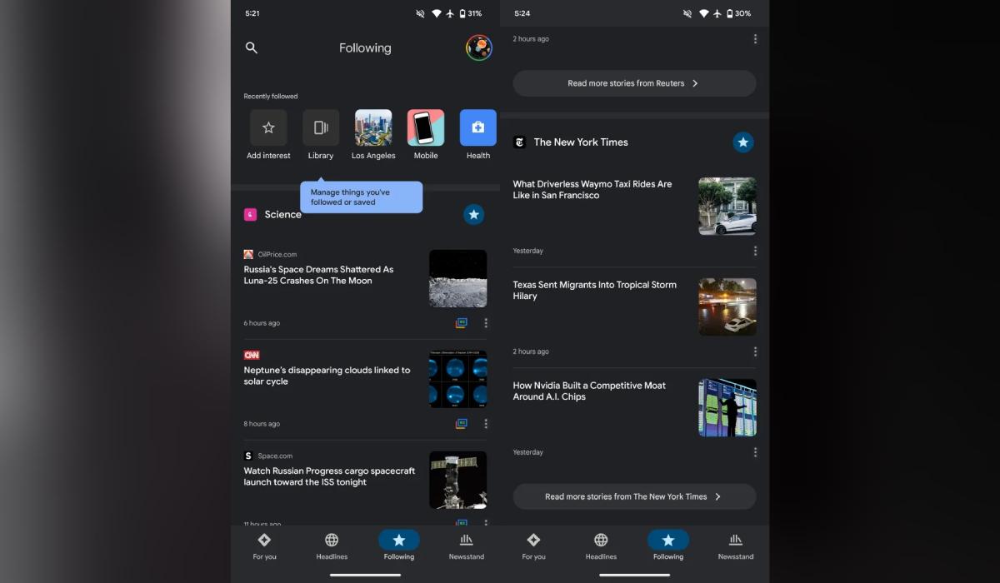Toggle following The New York Times star
Viewport: 1000px width, 583px height.
742,142
